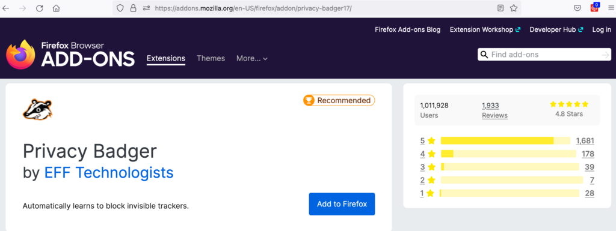616x231 pixels.
Task: Go back using the browser back arrow
Action: (6, 8)
